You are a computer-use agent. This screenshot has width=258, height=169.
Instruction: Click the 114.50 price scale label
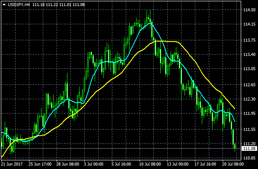[249, 10]
